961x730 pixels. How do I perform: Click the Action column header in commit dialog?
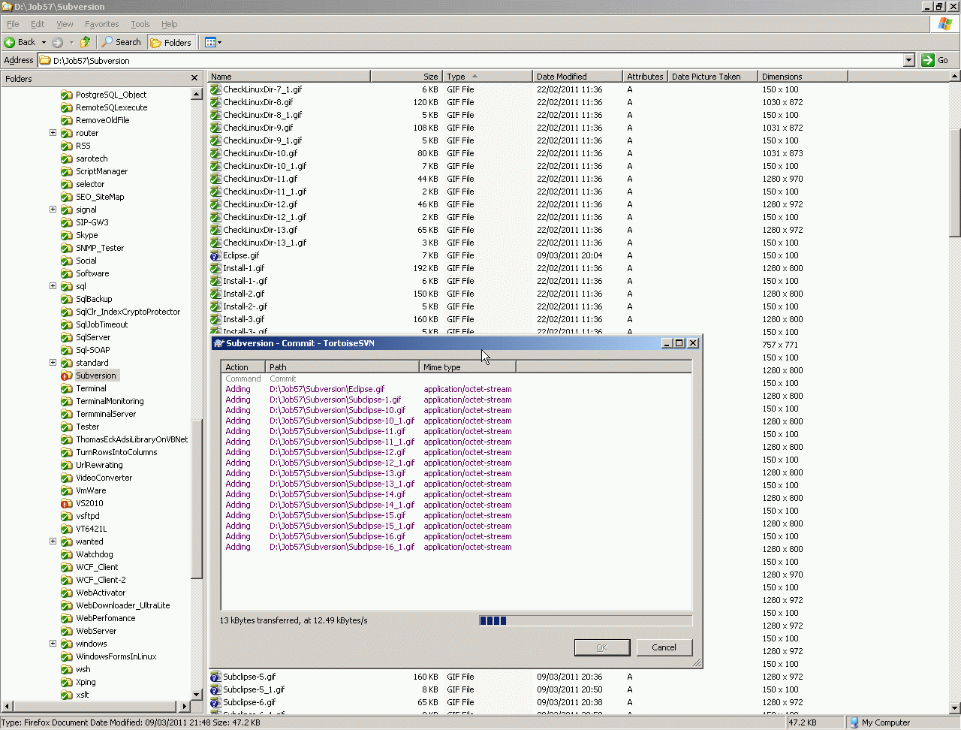pyautogui.click(x=243, y=367)
